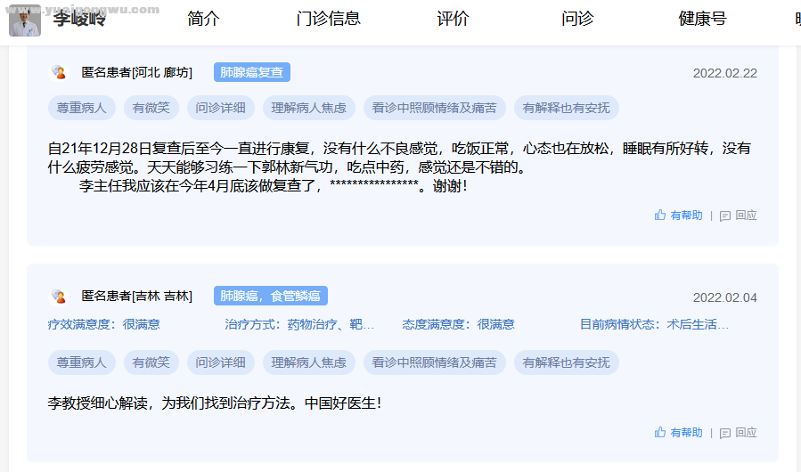Click reply icon on the 2022.02.04 review
The height and width of the screenshot is (472, 801).
[x=725, y=433]
